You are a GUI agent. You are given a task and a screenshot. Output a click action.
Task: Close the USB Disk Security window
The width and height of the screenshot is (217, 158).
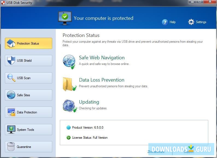click(210, 2)
